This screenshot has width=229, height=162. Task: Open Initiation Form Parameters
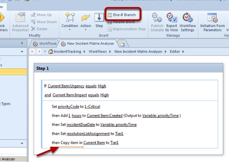click(x=212, y=22)
